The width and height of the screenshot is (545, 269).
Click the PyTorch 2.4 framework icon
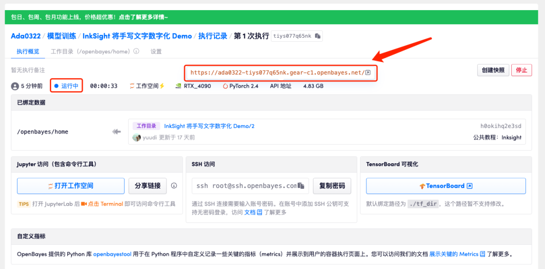(225, 86)
